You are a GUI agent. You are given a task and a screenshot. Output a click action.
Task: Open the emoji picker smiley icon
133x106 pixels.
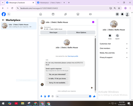[90, 96]
